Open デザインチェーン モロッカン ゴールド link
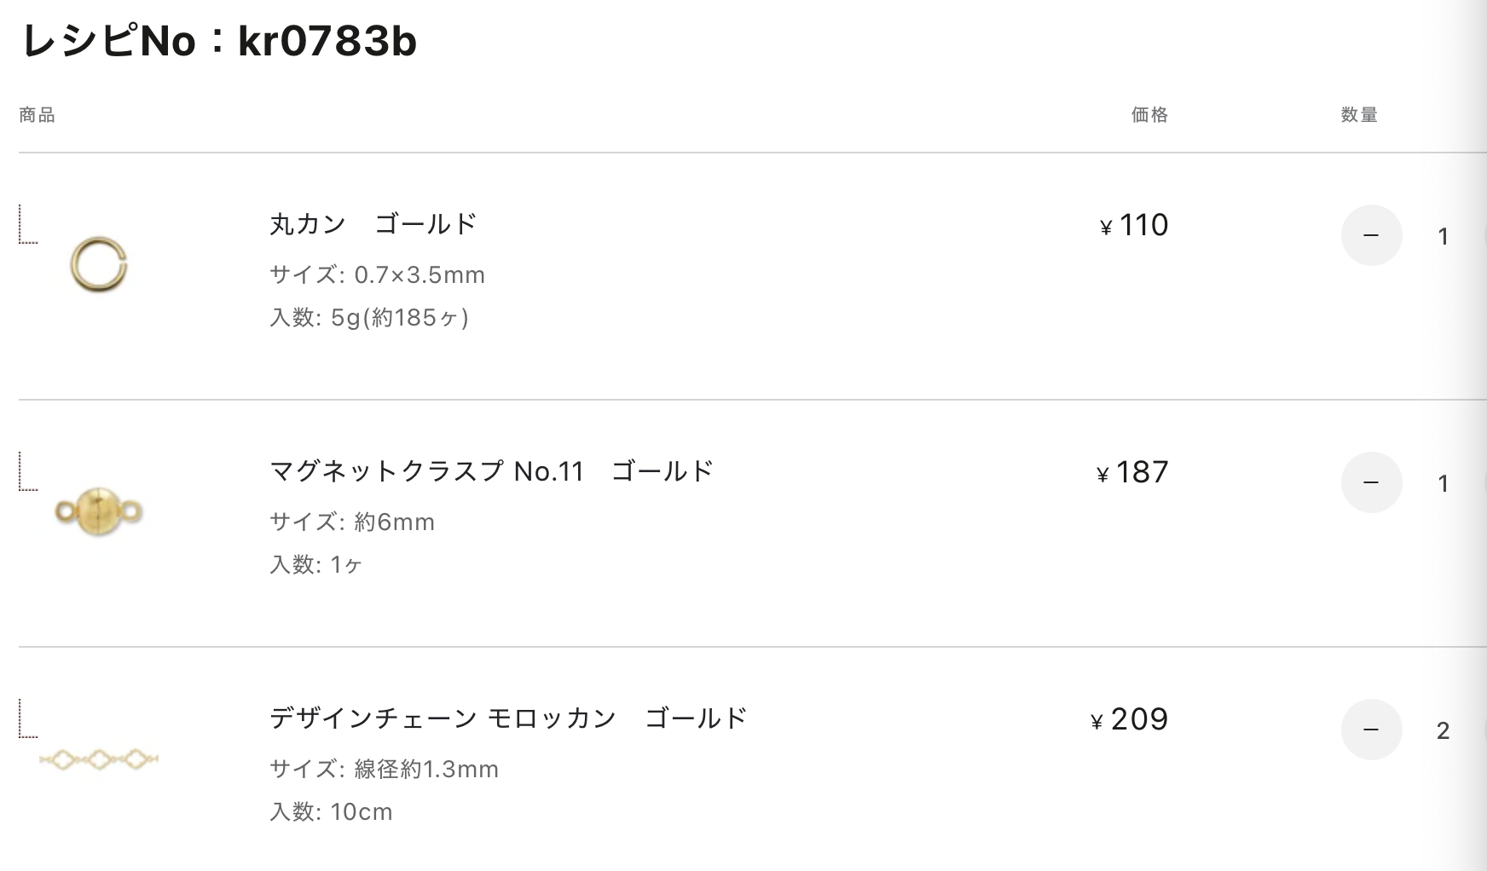This screenshot has height=871, width=1487. 509,718
